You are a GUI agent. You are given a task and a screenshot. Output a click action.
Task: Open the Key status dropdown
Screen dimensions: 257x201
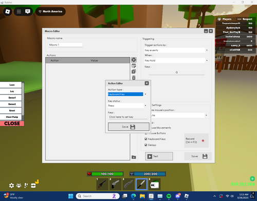[x=145, y=105]
